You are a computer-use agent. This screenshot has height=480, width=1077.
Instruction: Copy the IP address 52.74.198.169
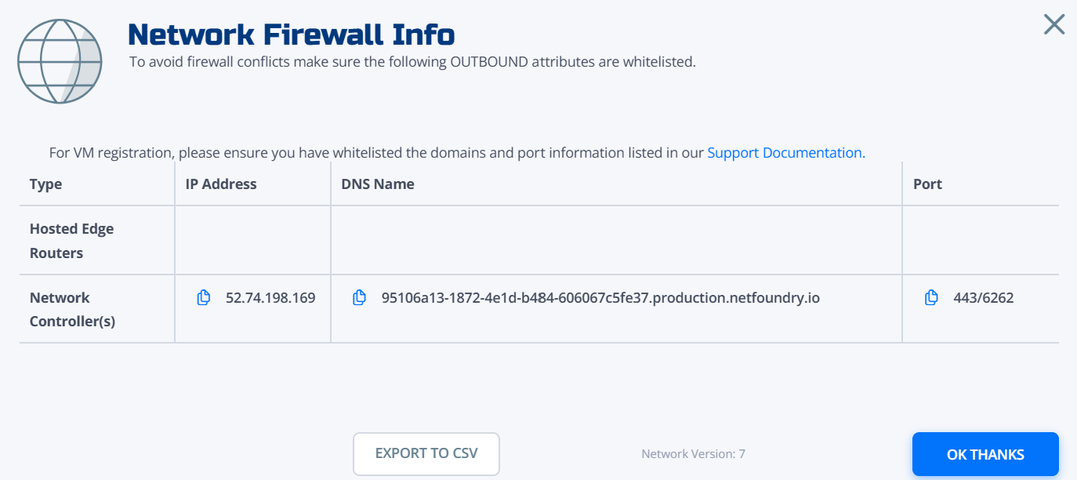coord(203,298)
